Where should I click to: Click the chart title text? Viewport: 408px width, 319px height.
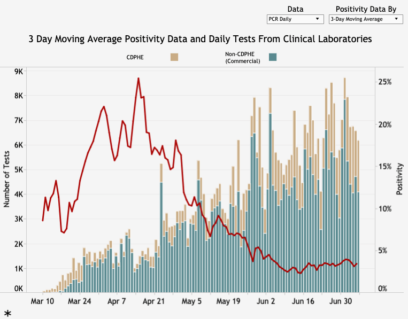point(200,39)
